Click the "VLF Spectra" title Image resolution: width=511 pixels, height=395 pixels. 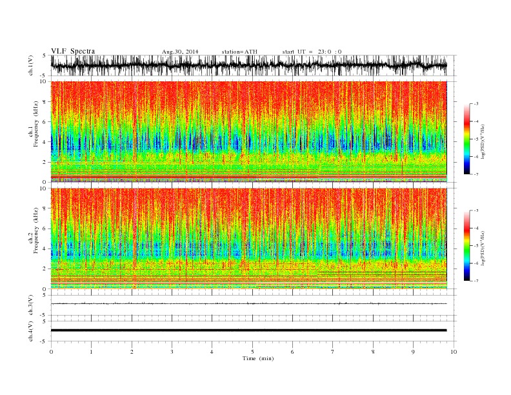point(73,51)
